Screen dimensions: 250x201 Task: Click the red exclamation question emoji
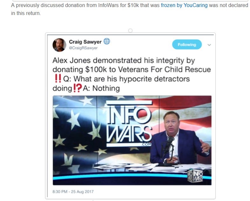(x=78, y=88)
